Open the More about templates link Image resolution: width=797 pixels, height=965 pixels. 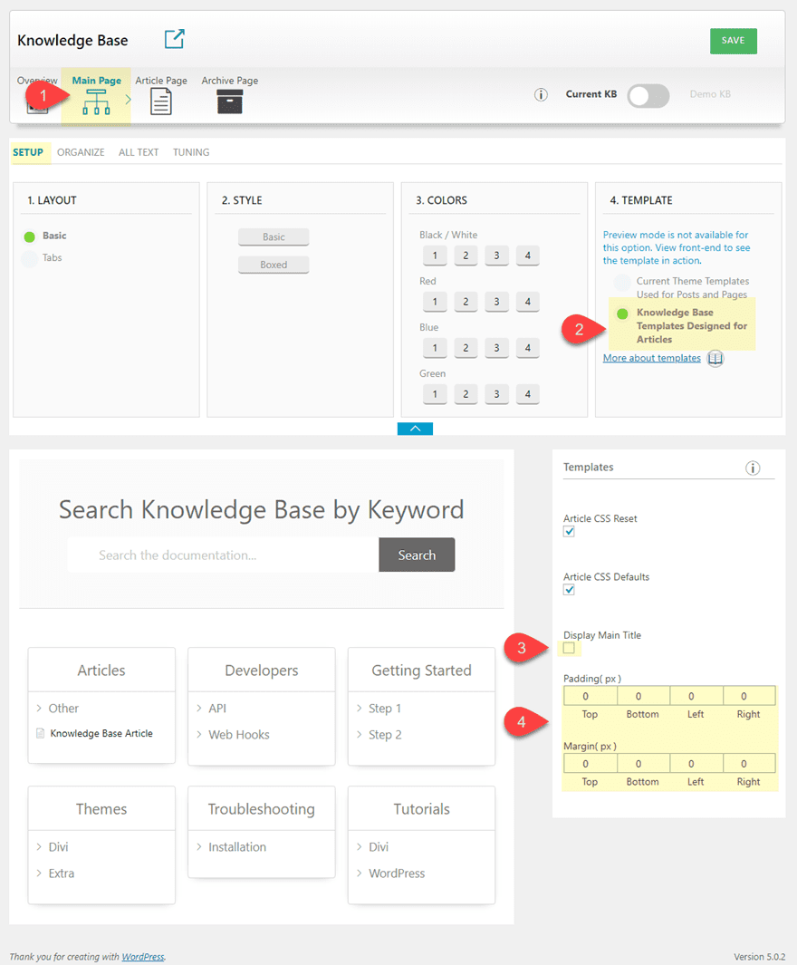pyautogui.click(x=651, y=358)
